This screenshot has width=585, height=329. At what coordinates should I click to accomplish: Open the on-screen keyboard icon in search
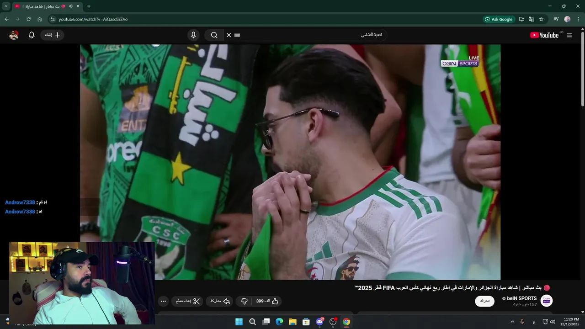coord(237,35)
